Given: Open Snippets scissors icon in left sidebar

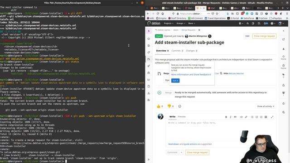Looking at the screenshot, I should click(149, 93).
